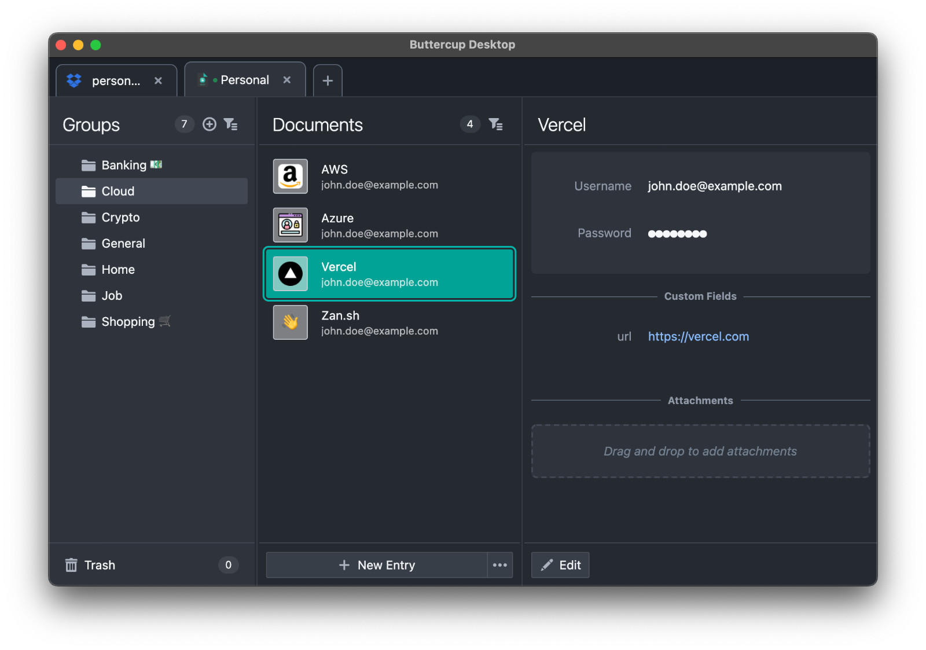
Task: Add a new vault with the plus tab
Action: coord(328,80)
